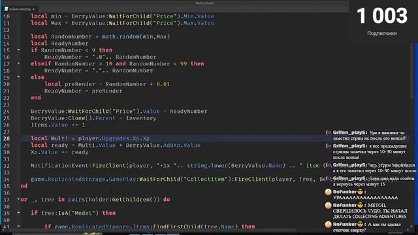Collapse the if block at line 15

[18, 50]
